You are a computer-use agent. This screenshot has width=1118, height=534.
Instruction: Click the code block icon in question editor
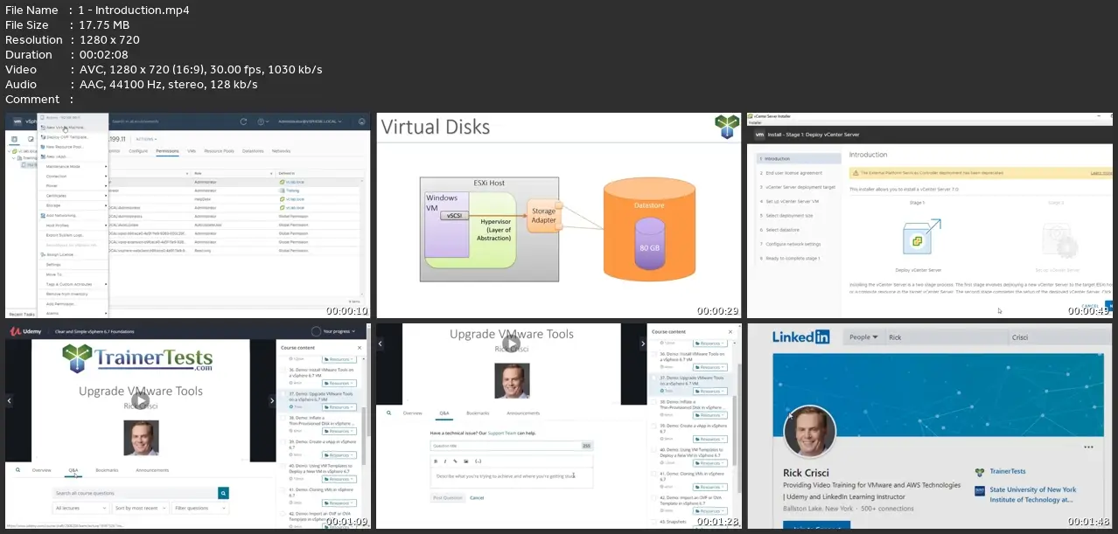478,461
